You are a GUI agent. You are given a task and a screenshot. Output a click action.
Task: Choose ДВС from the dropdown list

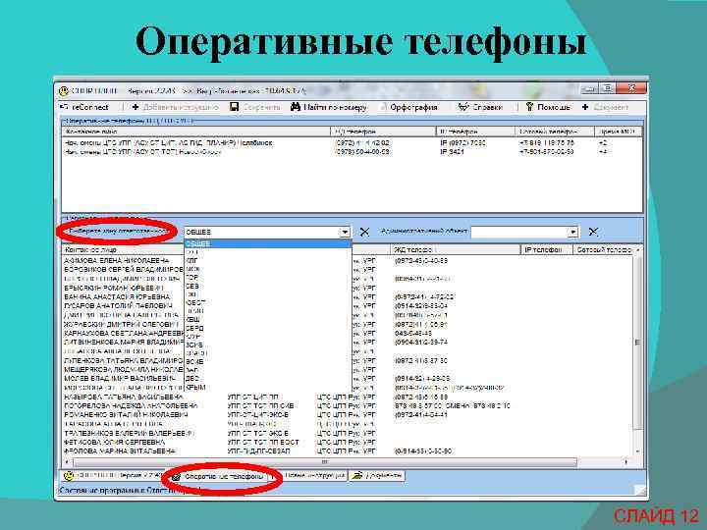click(x=268, y=379)
